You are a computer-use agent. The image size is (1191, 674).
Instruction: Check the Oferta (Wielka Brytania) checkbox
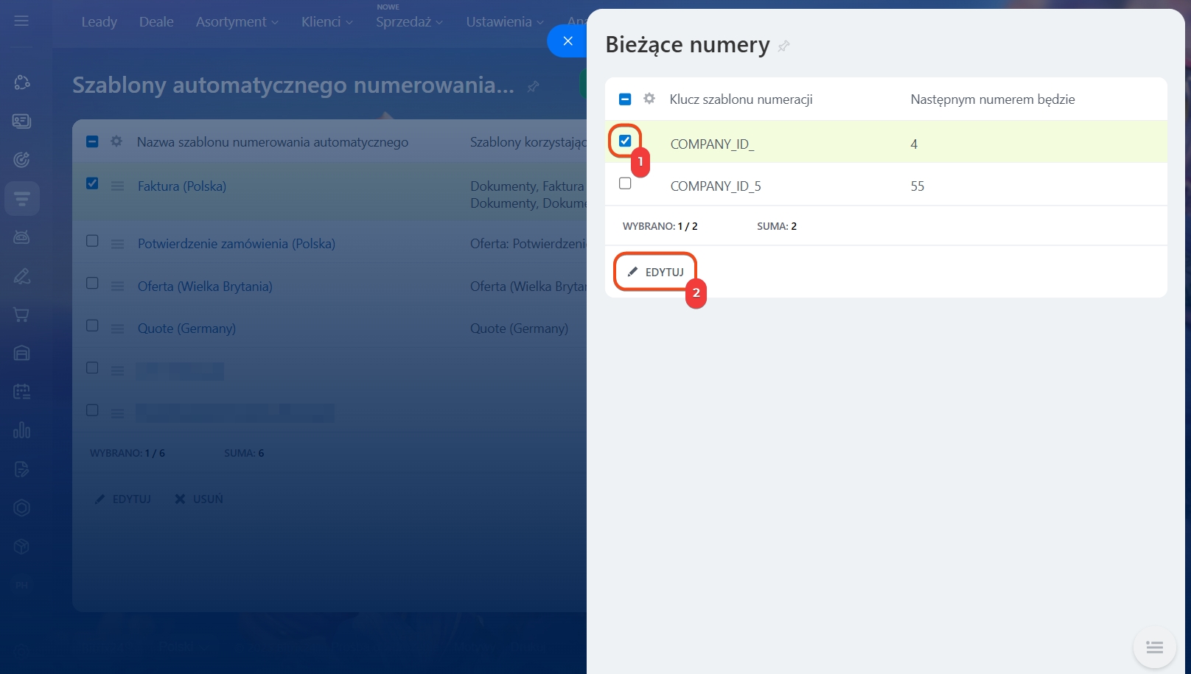click(92, 283)
